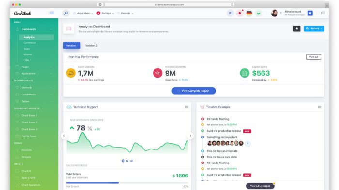Image resolution: width=339 pixels, height=190 pixels.
Task: Click the dark dot by 'This dot has a dark state'
Action: coord(202,157)
